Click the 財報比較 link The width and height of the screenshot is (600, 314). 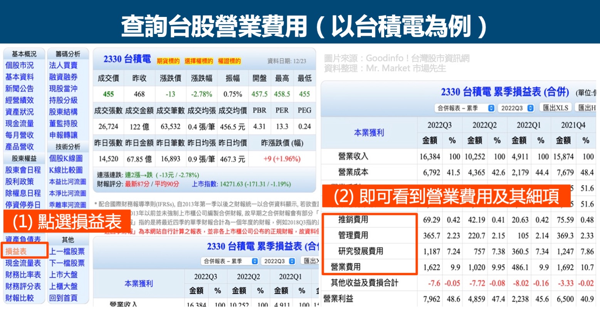coord(19,298)
